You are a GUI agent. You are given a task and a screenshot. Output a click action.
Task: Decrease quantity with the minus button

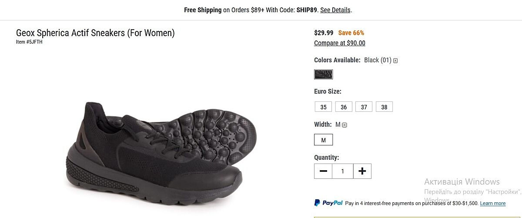(x=323, y=171)
